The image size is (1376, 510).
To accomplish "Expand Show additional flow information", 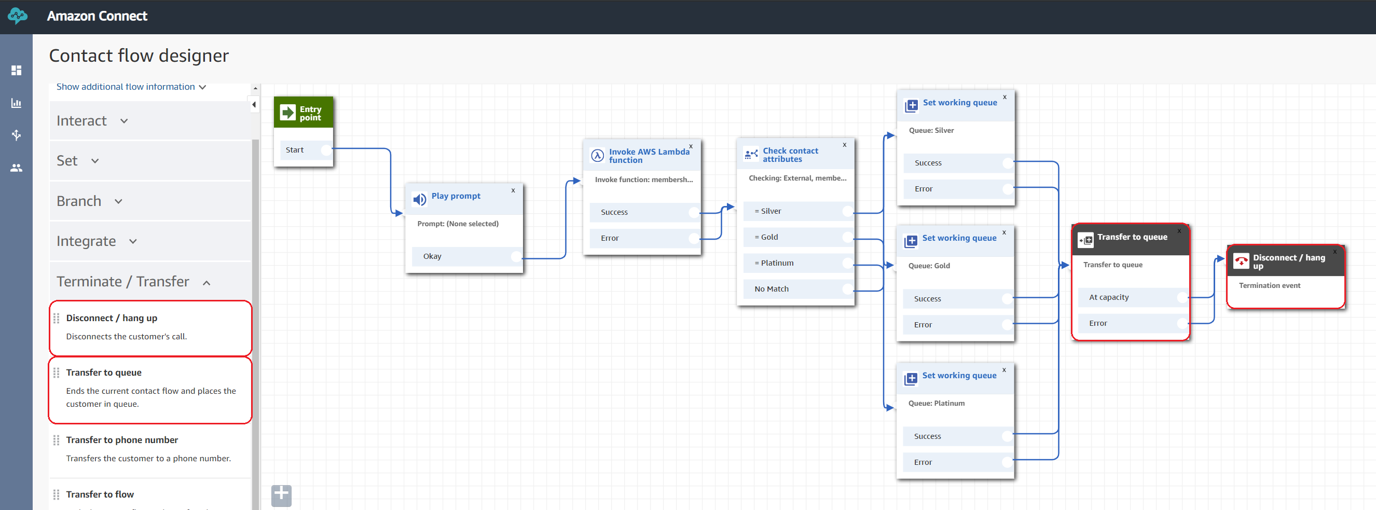I will (131, 87).
